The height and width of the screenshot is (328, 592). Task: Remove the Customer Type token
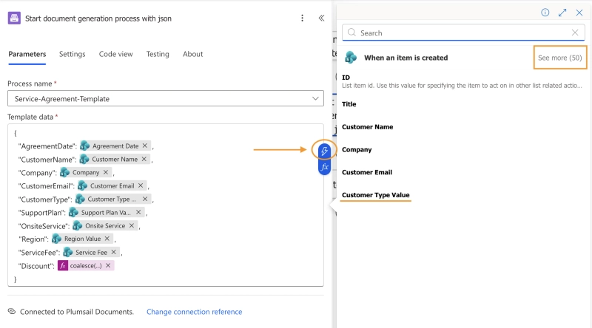(x=145, y=199)
